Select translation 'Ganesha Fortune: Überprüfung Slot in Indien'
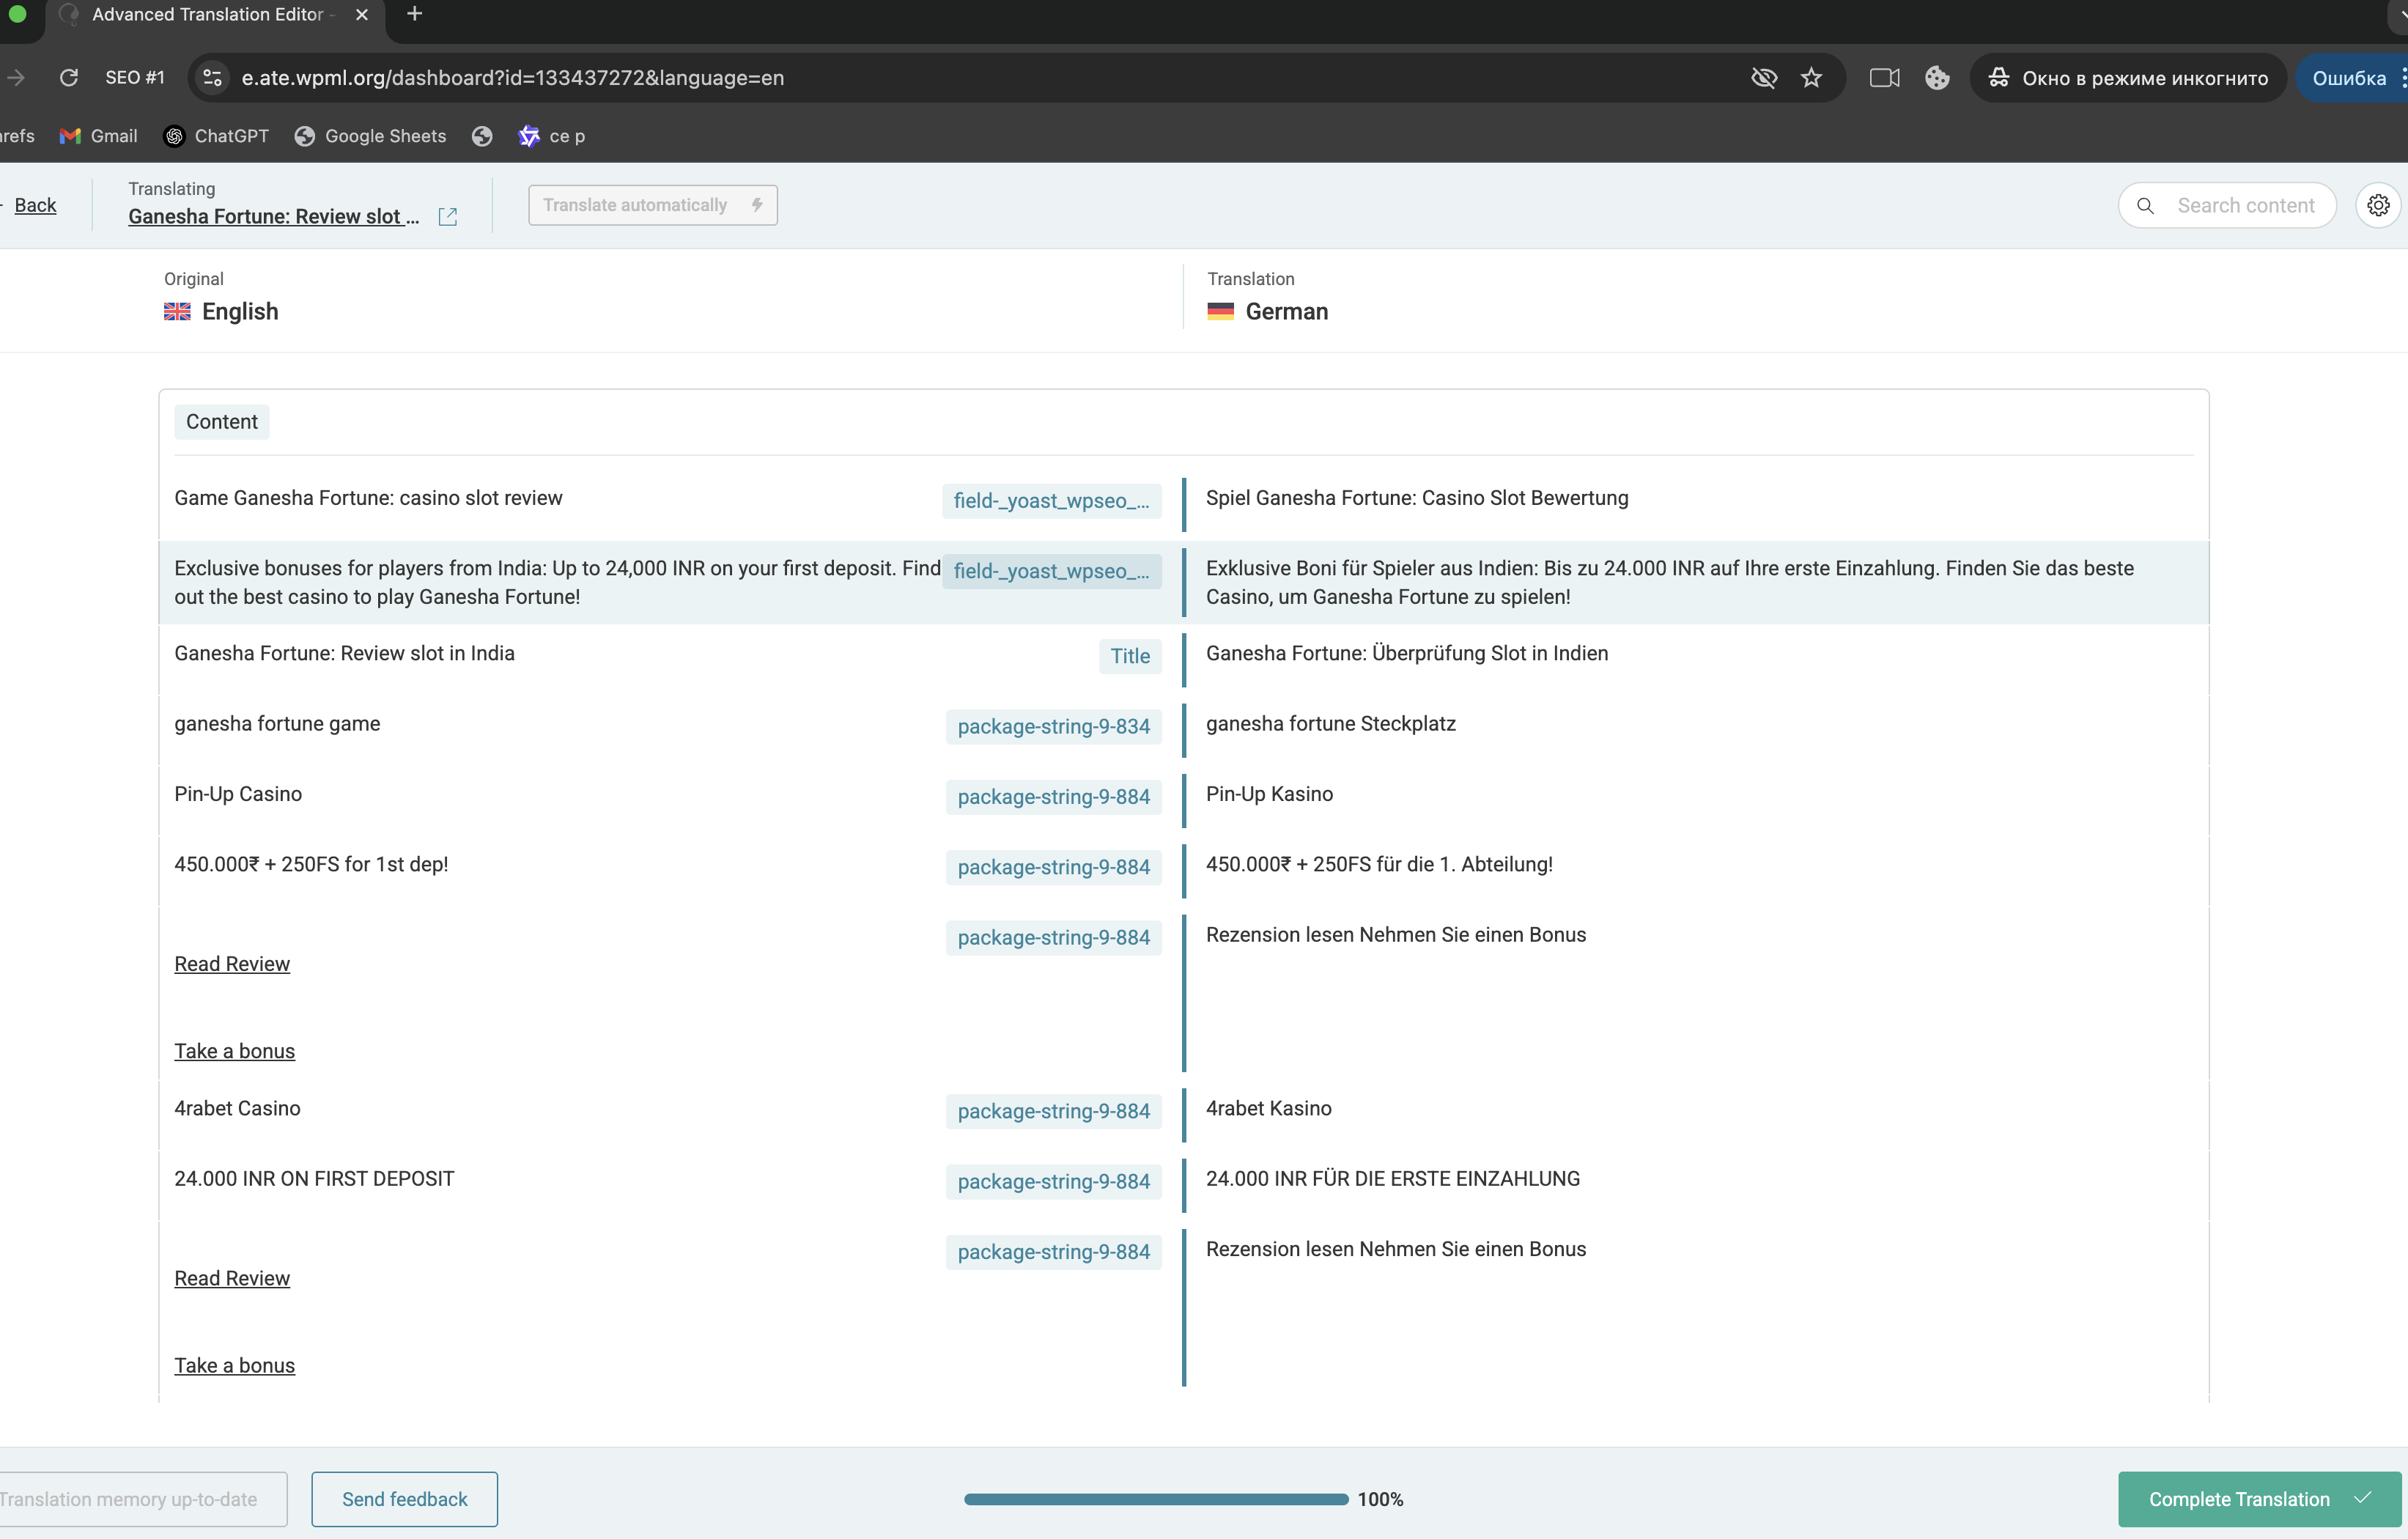This screenshot has width=2408, height=1539. pos(1407,653)
